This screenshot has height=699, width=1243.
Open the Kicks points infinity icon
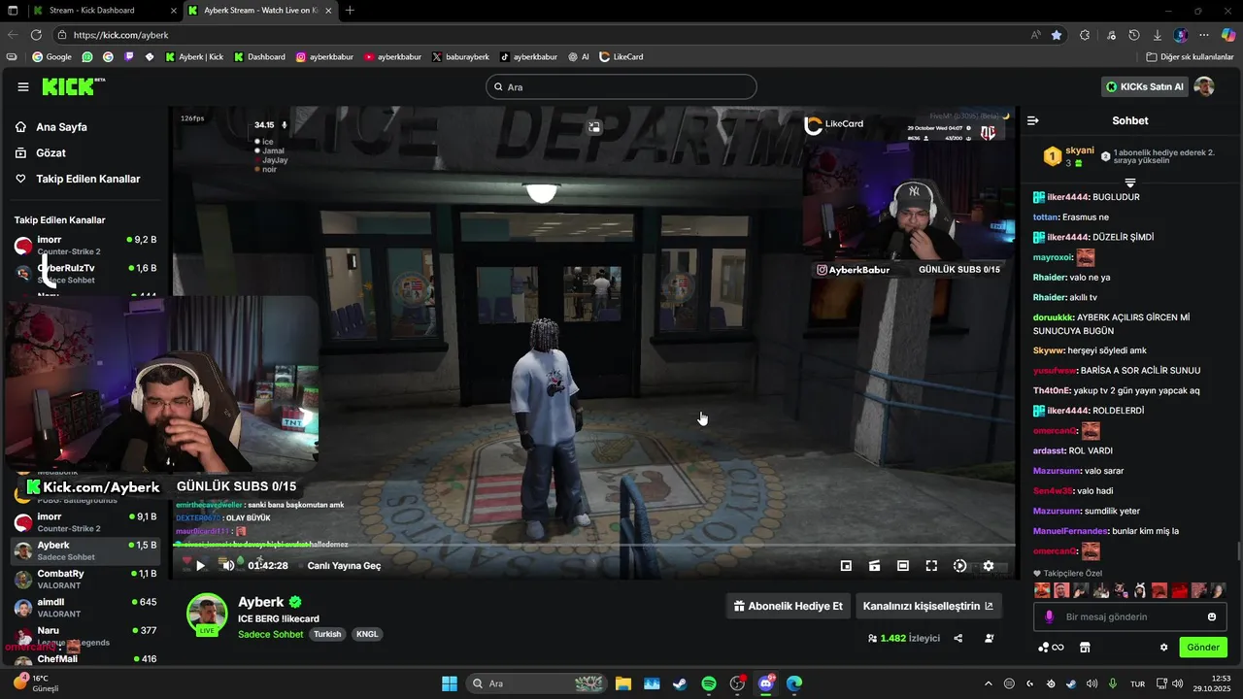pos(1052,648)
